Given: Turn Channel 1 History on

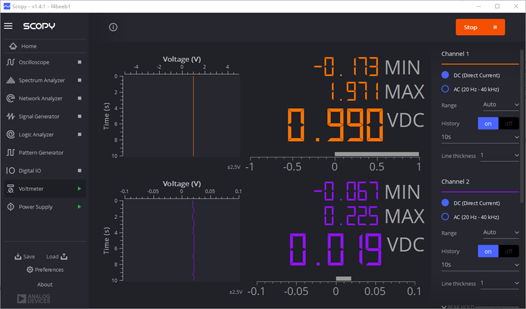Looking at the screenshot, I should coord(488,123).
